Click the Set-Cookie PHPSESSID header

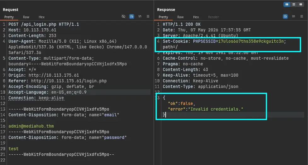pos(224,41)
